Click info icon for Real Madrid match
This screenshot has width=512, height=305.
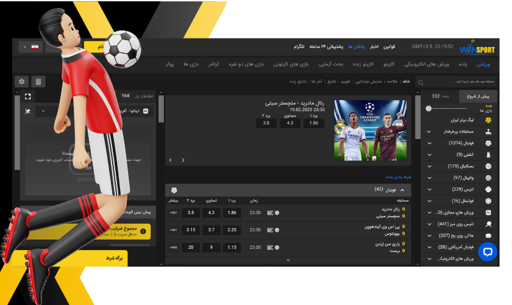pyautogui.click(x=277, y=213)
